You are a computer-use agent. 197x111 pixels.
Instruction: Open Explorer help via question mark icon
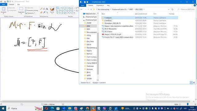coord(195,5)
